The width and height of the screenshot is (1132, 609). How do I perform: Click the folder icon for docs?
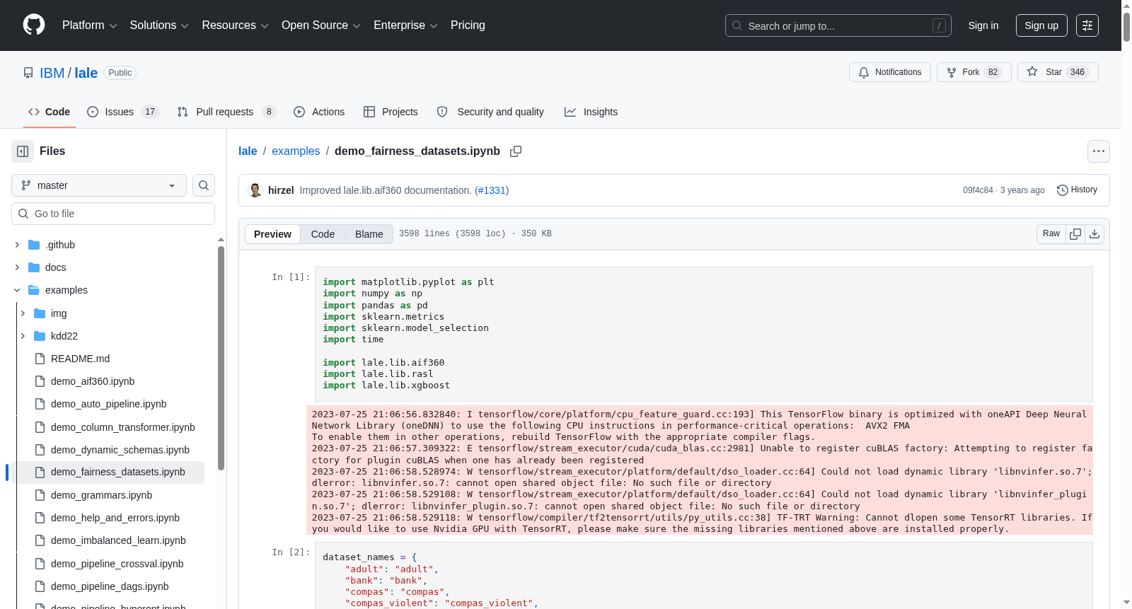tap(34, 267)
